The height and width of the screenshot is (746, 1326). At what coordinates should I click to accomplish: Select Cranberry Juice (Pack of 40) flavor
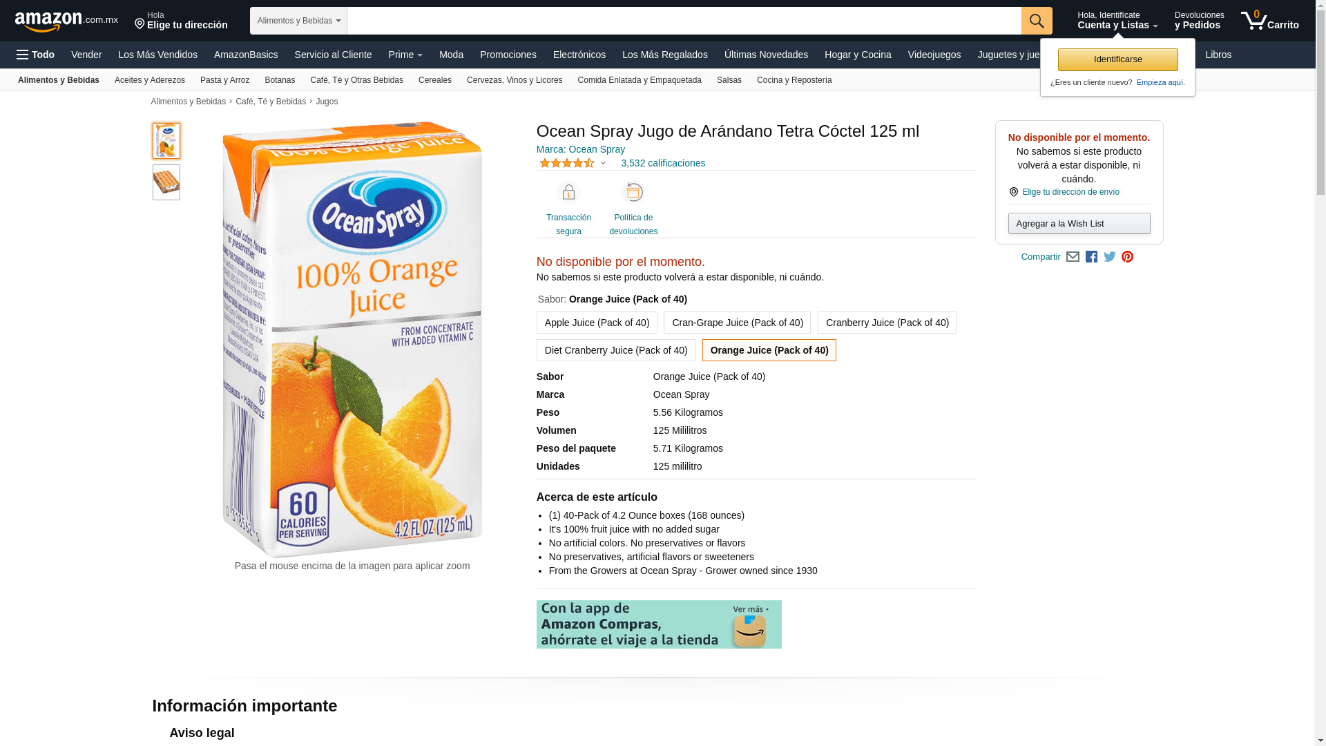(x=887, y=323)
